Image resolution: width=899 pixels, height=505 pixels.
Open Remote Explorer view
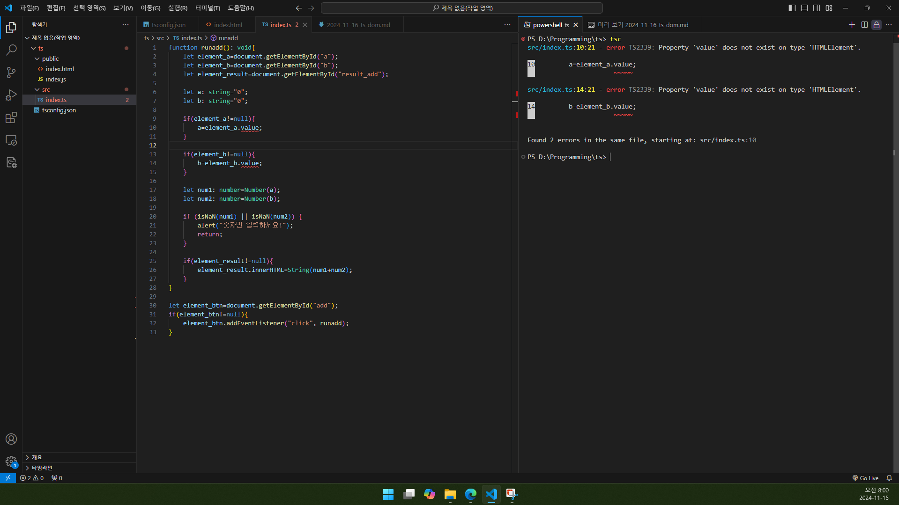coord(11,140)
